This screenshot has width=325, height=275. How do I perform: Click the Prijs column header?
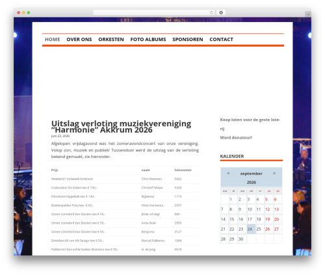coord(55,170)
